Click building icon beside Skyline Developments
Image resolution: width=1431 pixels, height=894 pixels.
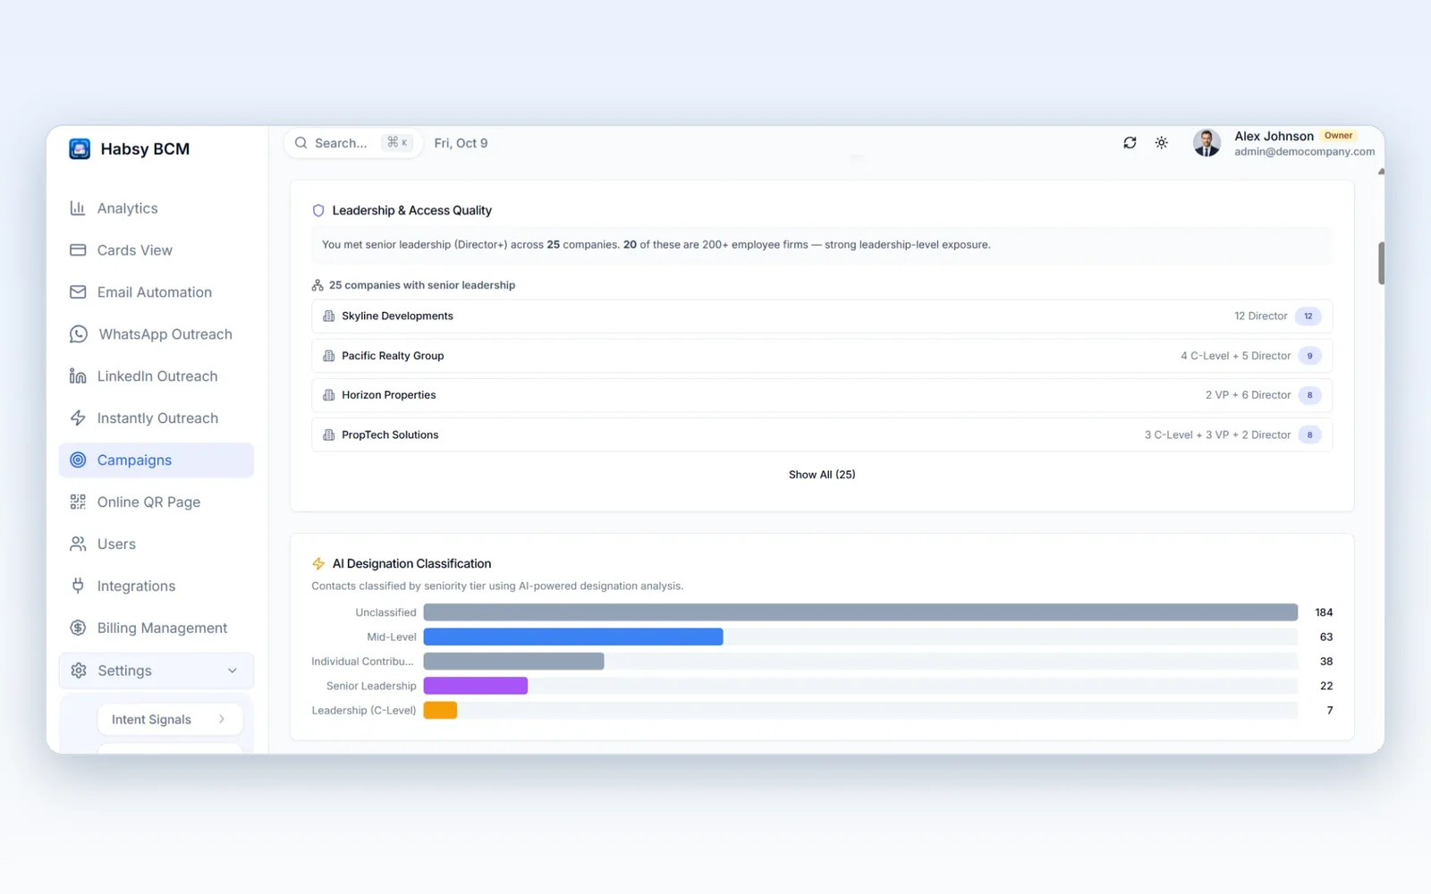coord(329,316)
